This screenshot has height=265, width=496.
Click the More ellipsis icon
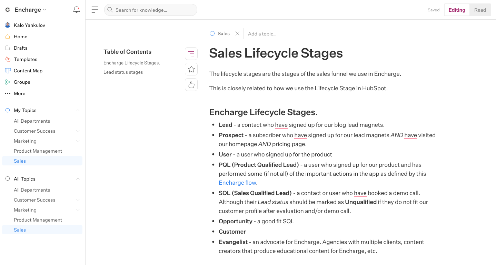pyautogui.click(x=8, y=93)
